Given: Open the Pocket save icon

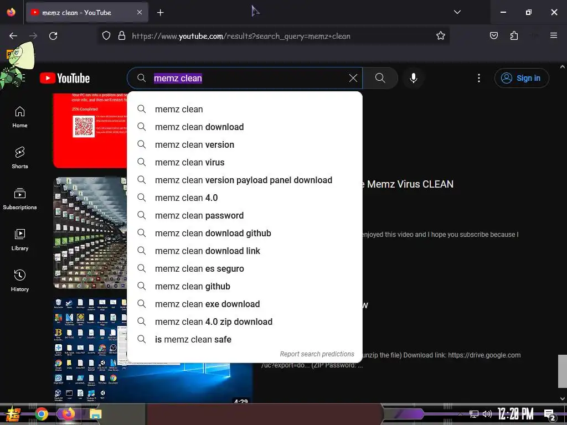Looking at the screenshot, I should [x=493, y=36].
